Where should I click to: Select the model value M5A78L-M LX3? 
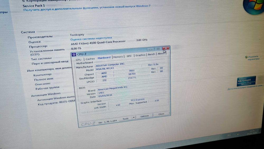(x=105, y=69)
